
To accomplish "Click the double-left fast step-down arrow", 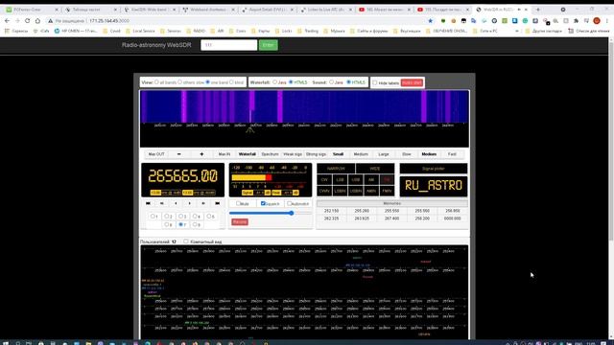I will coord(162,203).
